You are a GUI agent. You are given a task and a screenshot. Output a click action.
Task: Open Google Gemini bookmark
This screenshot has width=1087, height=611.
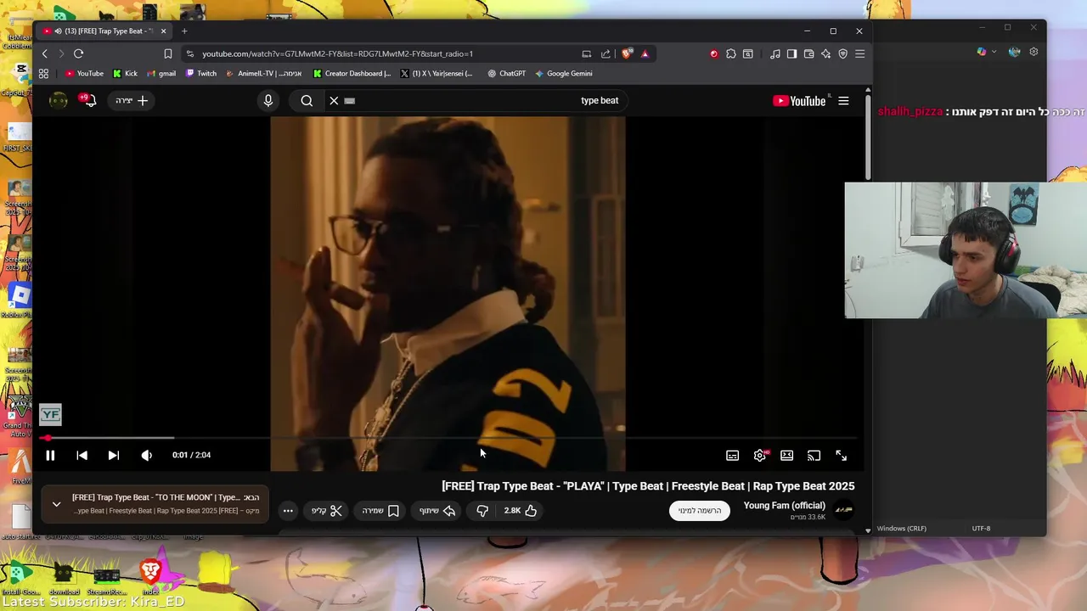[564, 74]
